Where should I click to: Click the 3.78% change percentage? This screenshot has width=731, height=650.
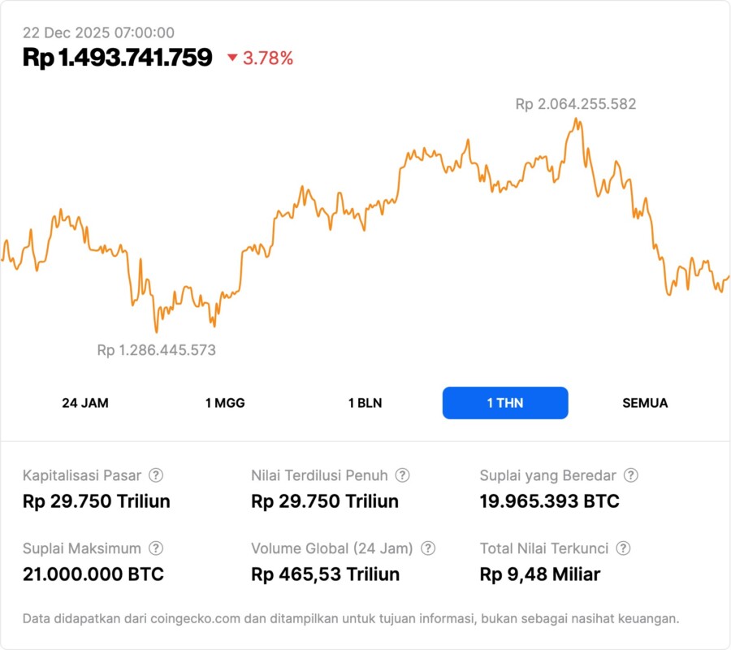click(268, 58)
